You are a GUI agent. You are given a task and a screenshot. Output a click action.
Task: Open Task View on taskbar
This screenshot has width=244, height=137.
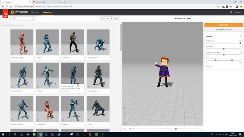tap(15, 134)
